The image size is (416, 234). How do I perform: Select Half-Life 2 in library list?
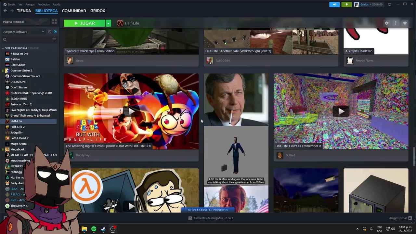[18, 127]
